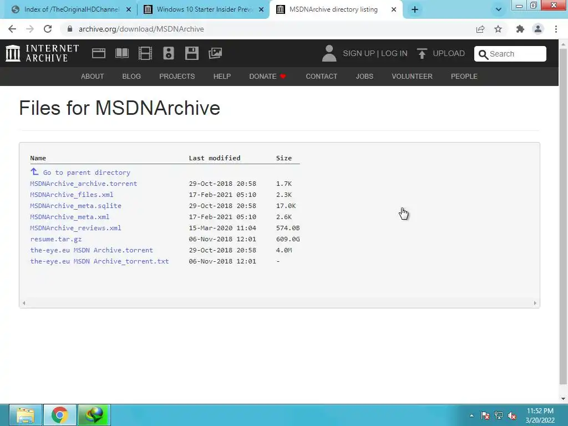Screen dimensions: 568x426
Task: Click the file listing horizontal scrollbar left arrow
Action: pyautogui.click(x=24, y=303)
